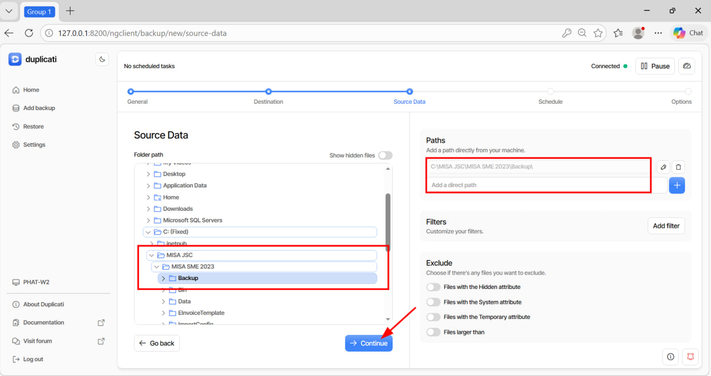
Task: Click the Add filter button
Action: pos(666,226)
